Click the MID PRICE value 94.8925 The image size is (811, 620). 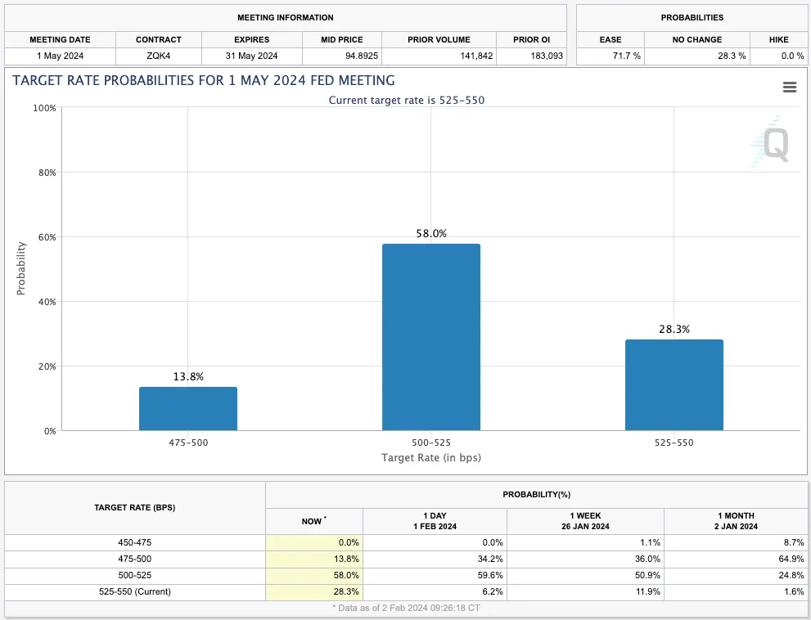tap(342, 56)
